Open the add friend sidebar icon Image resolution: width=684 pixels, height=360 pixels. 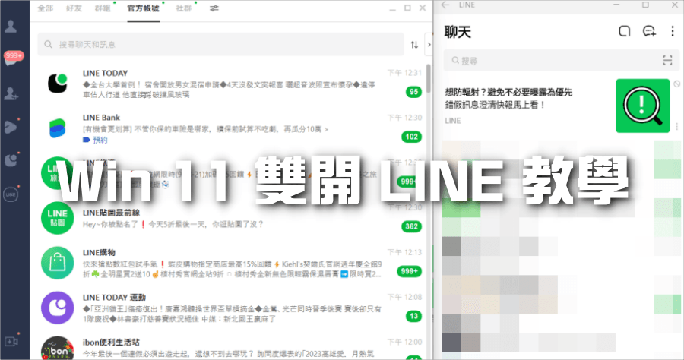click(x=11, y=93)
